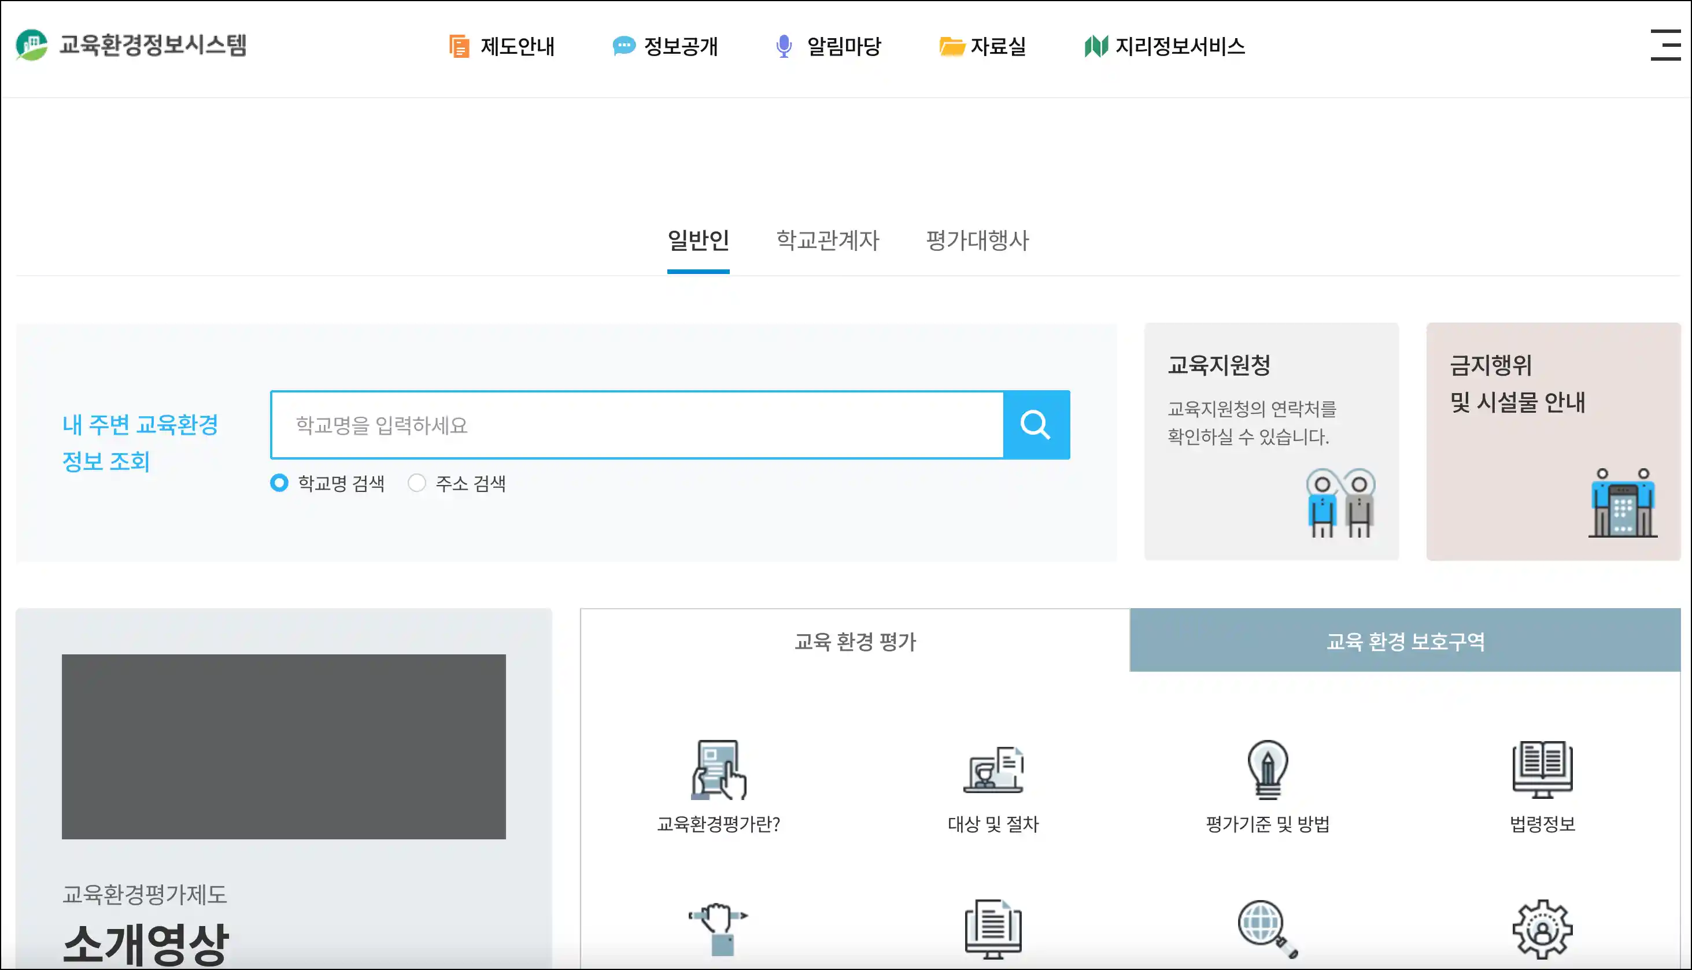The height and width of the screenshot is (970, 1692).
Task: Switch to the 일반인 tab
Action: (x=699, y=240)
